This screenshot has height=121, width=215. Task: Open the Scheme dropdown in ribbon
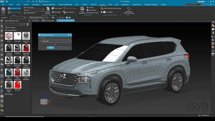tap(43, 10)
